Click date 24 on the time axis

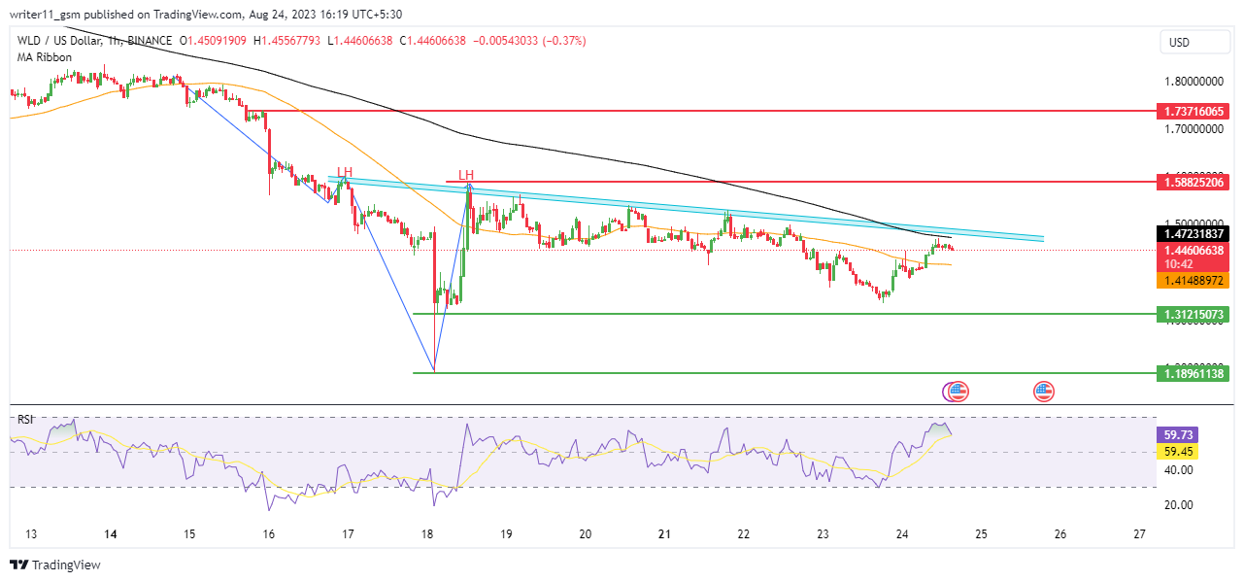click(x=902, y=534)
